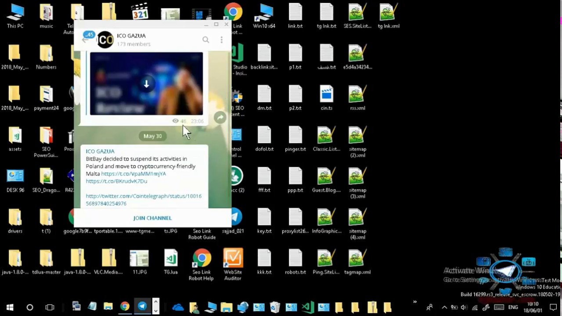The width and height of the screenshot is (562, 316).
Task: Open OneDrive cloud icon on taskbar
Action: [178, 307]
